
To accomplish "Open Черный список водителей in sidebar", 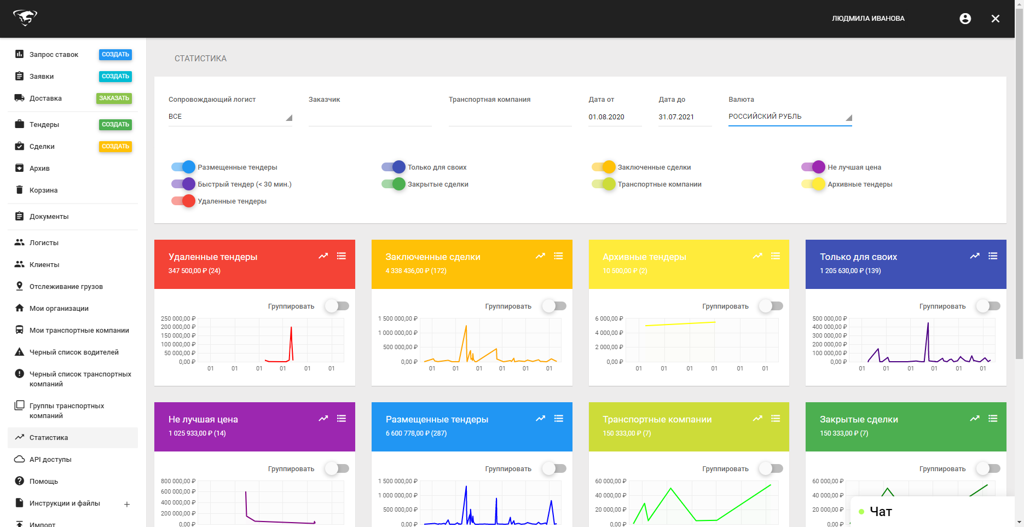I will coord(74,352).
